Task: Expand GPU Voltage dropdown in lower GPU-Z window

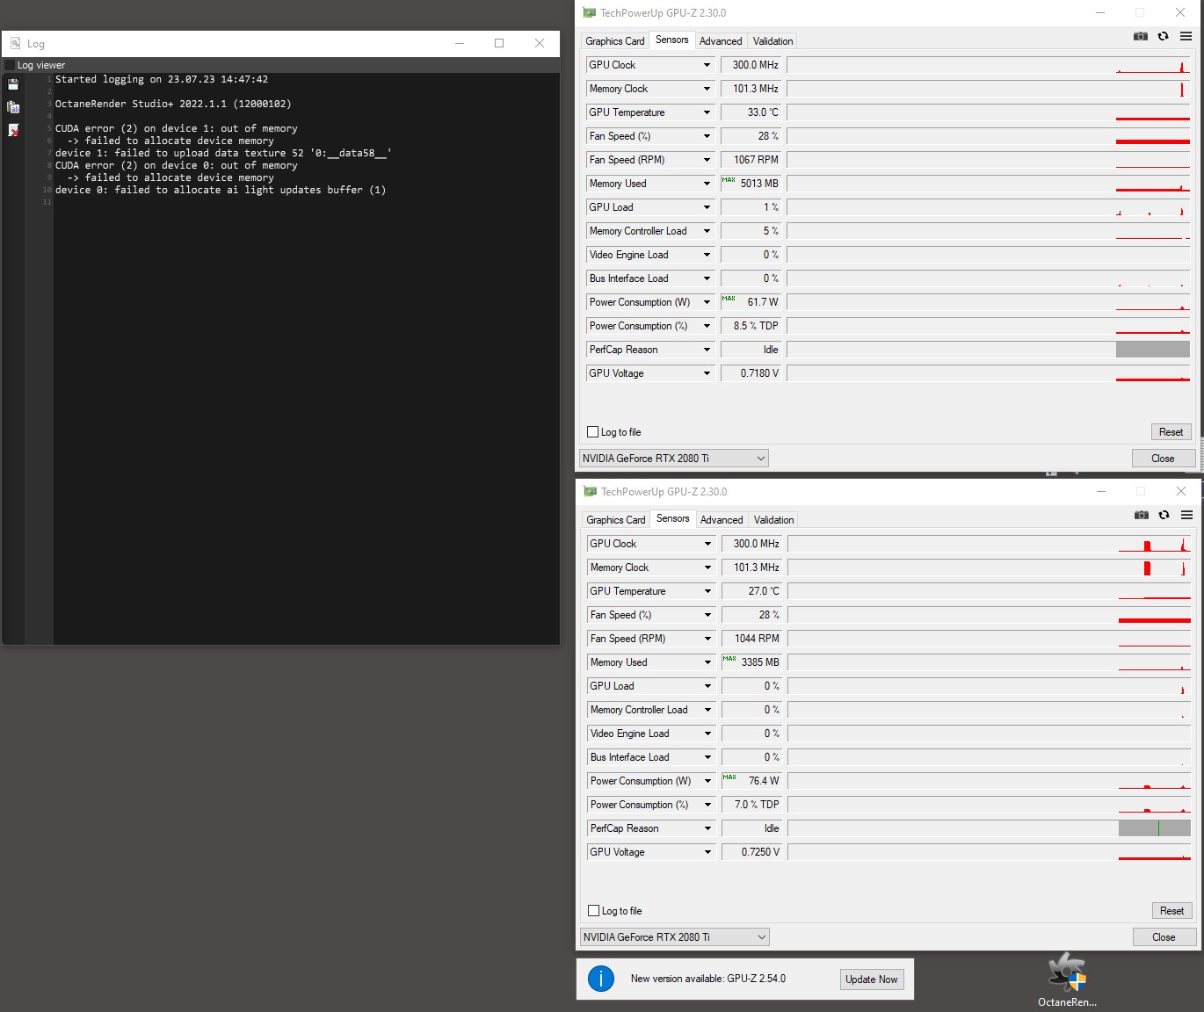Action: (x=707, y=852)
